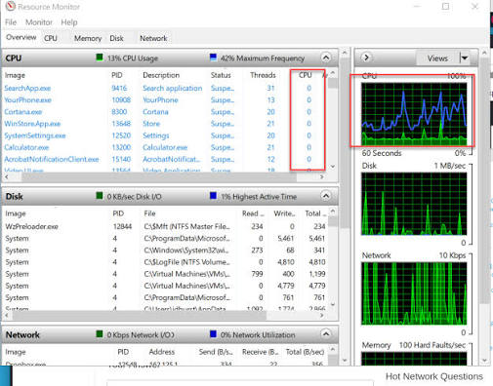493x386 pixels.
Task: Select the SearchApp.exe process row
Action: click(165, 88)
